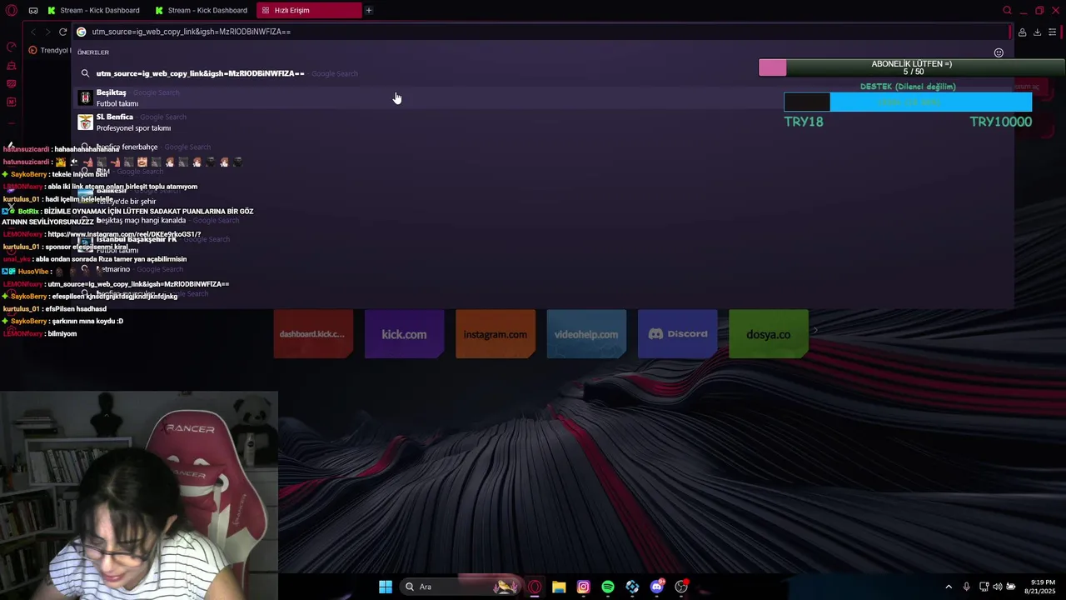Click the taskbar Ara search box
Image resolution: width=1066 pixels, height=600 pixels.
pyautogui.click(x=460, y=587)
